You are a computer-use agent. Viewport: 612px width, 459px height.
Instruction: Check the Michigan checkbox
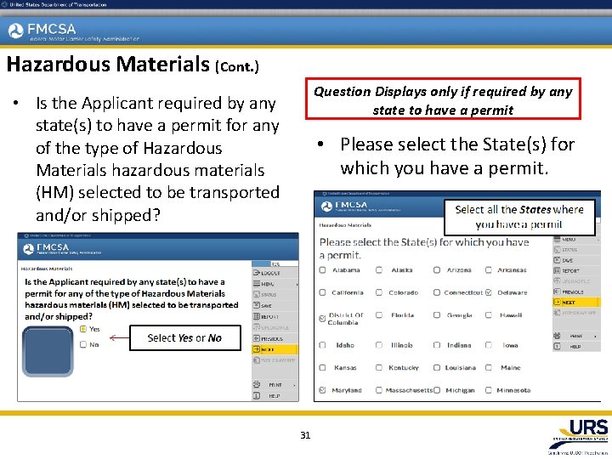[x=437, y=390]
